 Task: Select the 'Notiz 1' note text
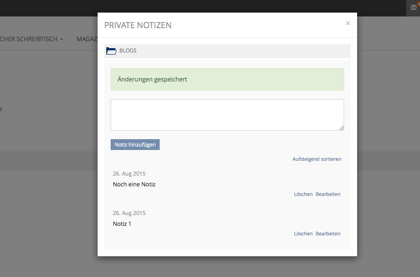(x=122, y=224)
